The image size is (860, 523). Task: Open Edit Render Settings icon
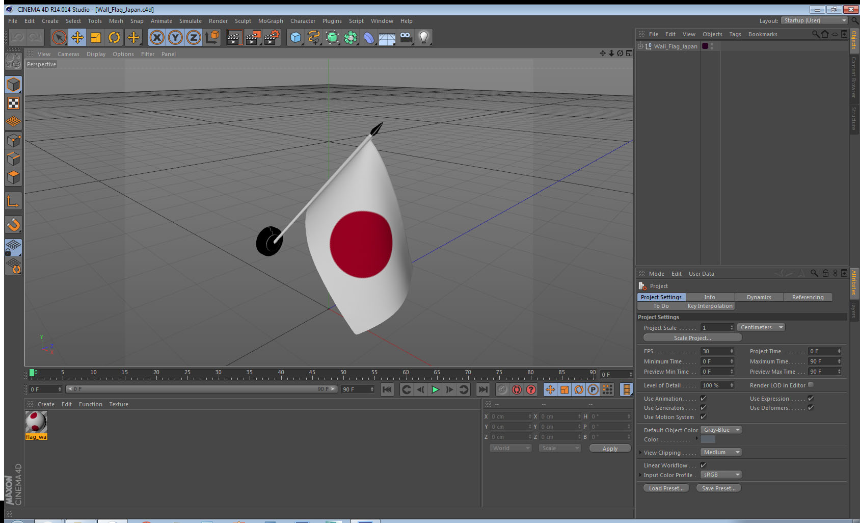(x=272, y=37)
